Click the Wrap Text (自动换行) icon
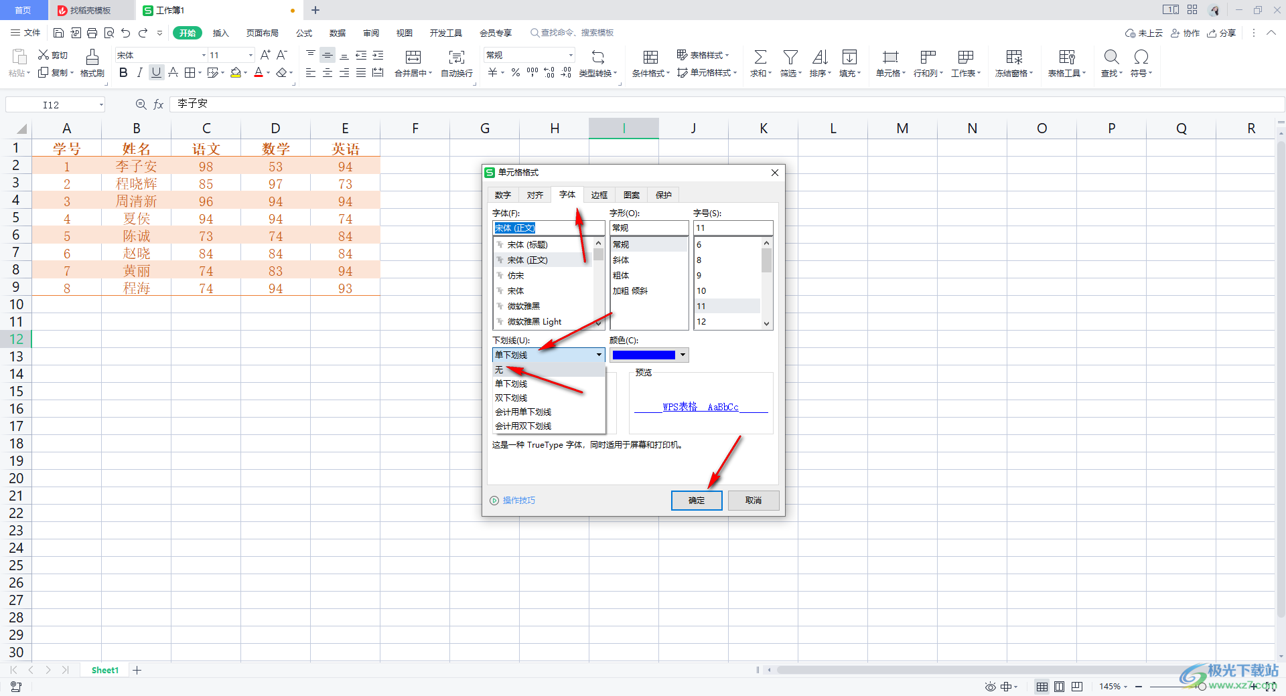Image resolution: width=1286 pixels, height=696 pixels. click(457, 57)
